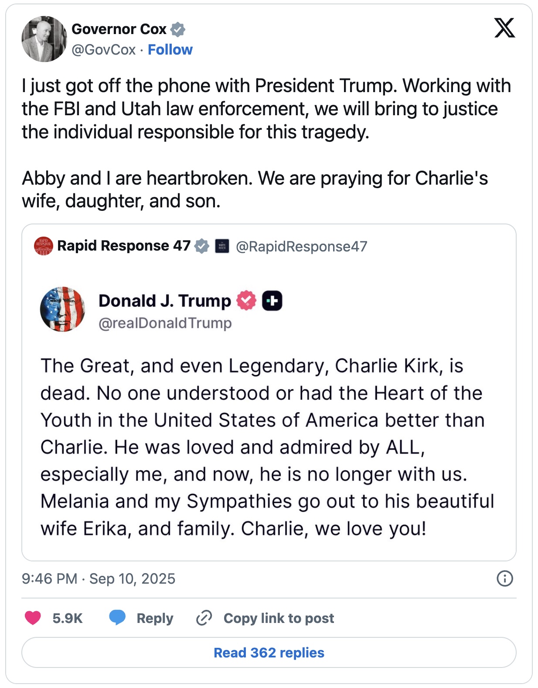This screenshot has width=538, height=688.
Task: Click the X logo icon
Action: click(x=504, y=28)
